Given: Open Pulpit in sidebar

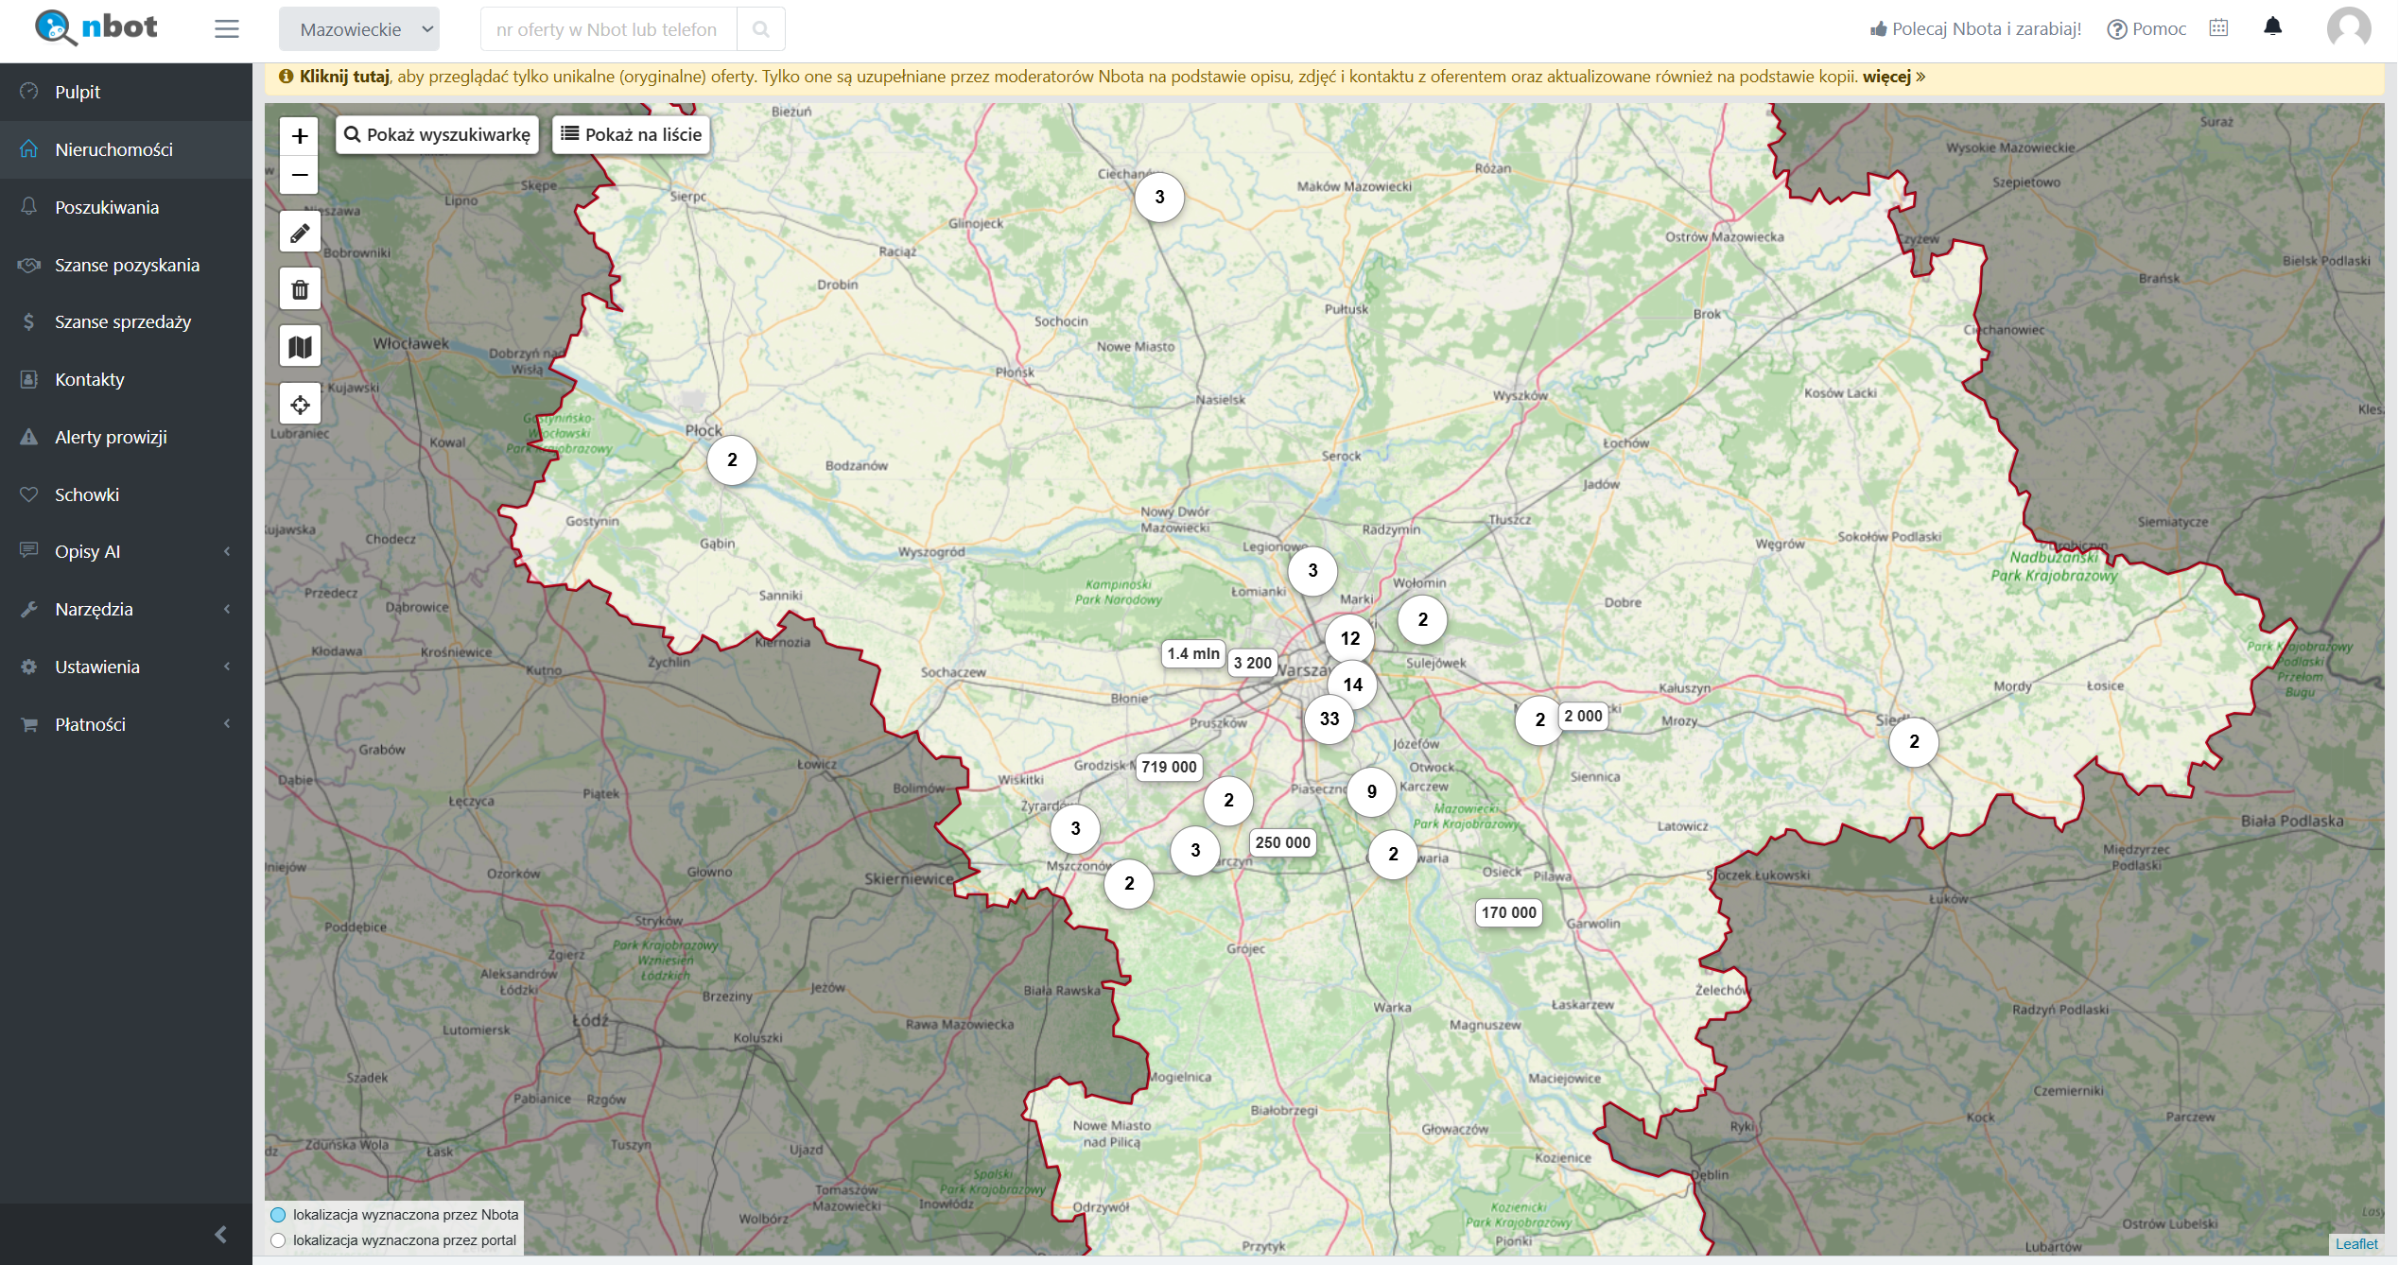Looking at the screenshot, I should pyautogui.click(x=127, y=92).
